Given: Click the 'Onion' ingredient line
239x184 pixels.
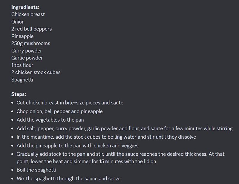Looking at the screenshot, I should (x=18, y=22).
